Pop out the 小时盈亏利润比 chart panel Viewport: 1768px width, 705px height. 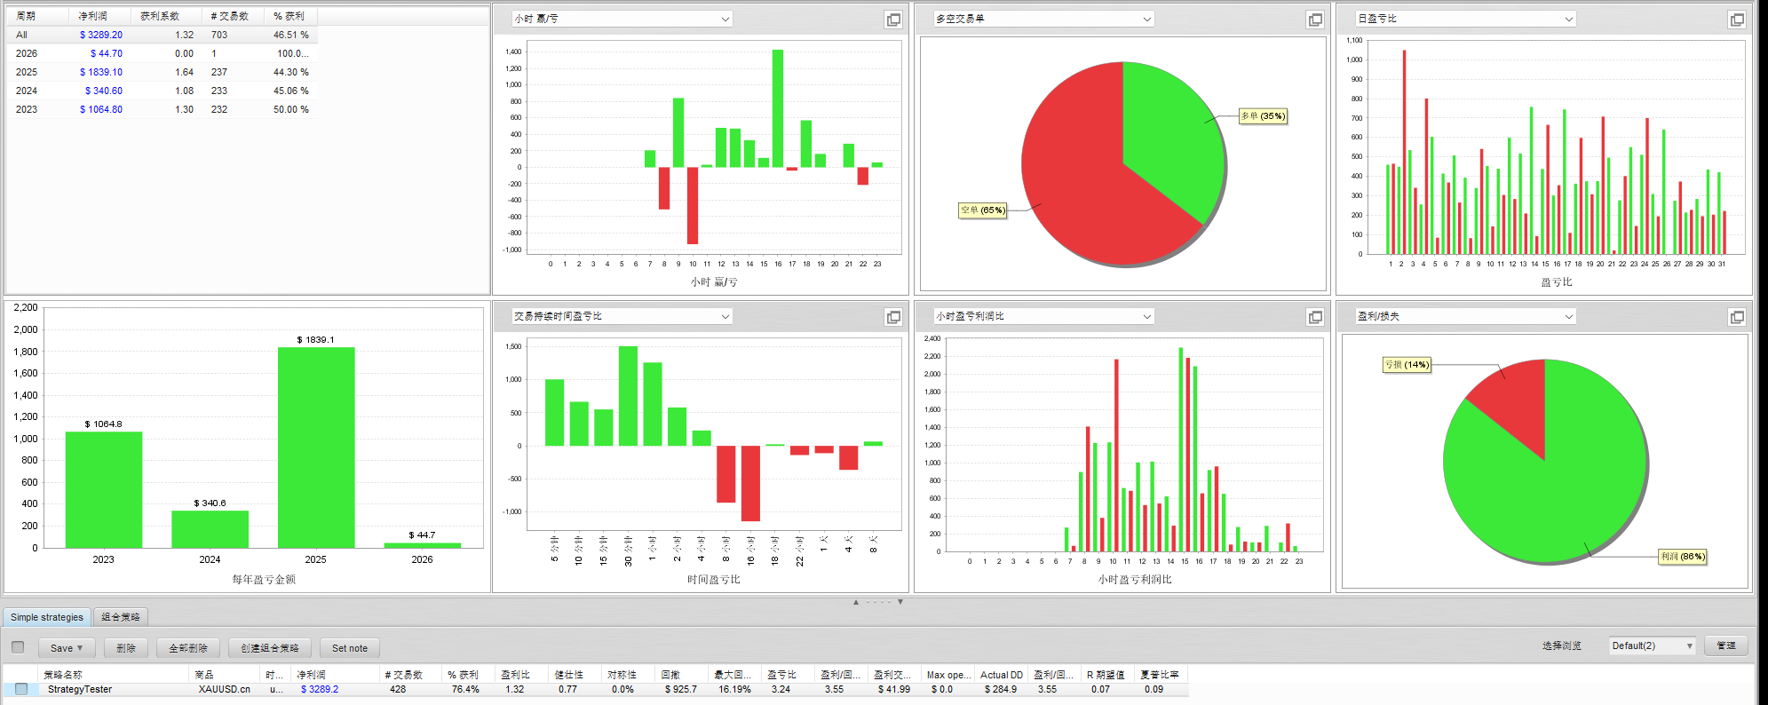[x=1315, y=317]
